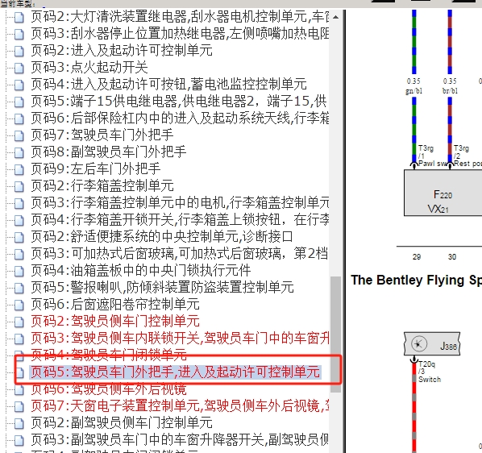Image resolution: width=482 pixels, height=453 pixels.
Task: Click document icon beside 页码2:副驾驶员侧车门控制单元
Action: [x=19, y=423]
